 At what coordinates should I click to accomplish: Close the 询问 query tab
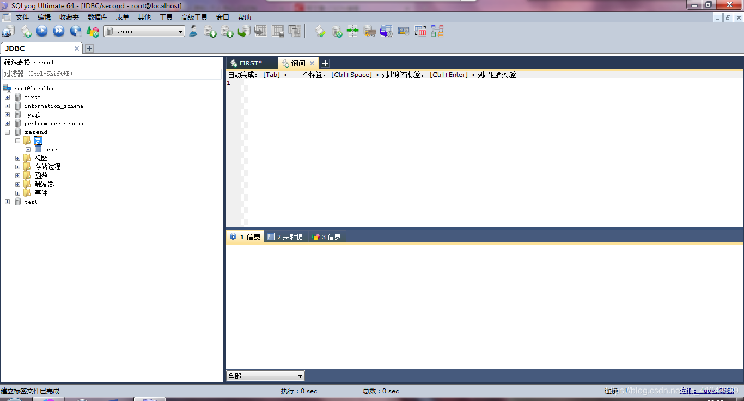pos(312,63)
